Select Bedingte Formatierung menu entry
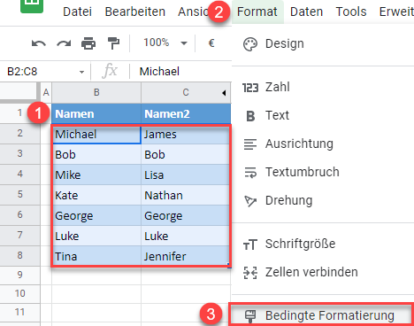Viewport: 414px width, 326px height. point(321,314)
